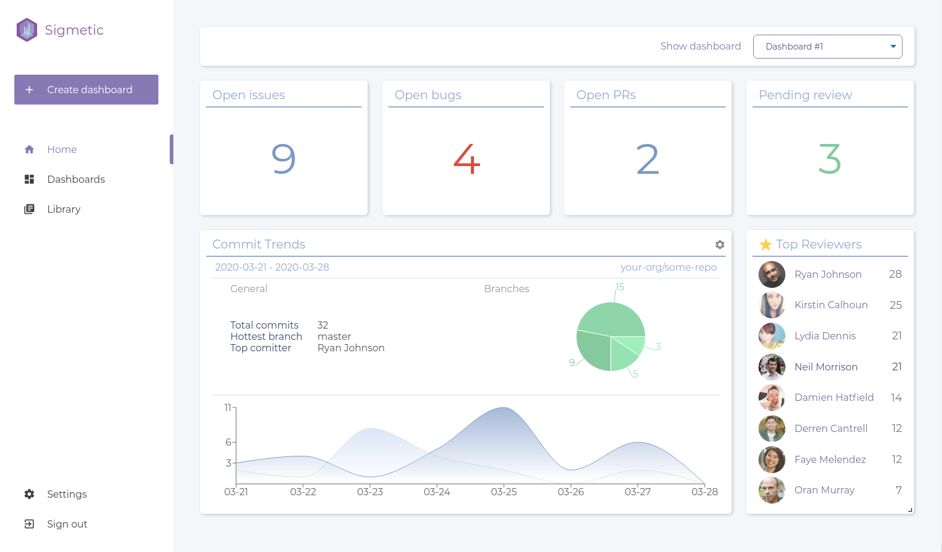Click the Sign out arrow icon
The height and width of the screenshot is (552, 942).
pos(29,524)
